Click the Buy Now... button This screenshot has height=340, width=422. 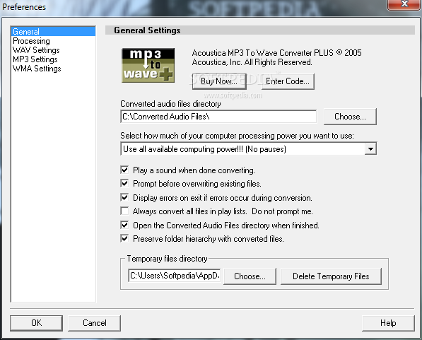coord(219,81)
